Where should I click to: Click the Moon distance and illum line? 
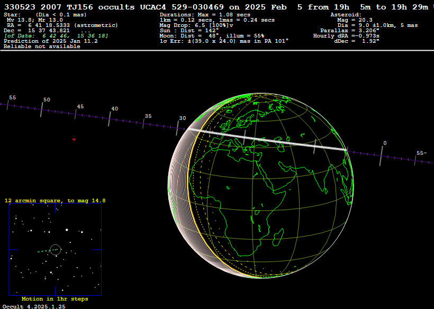pyautogui.click(x=212, y=35)
